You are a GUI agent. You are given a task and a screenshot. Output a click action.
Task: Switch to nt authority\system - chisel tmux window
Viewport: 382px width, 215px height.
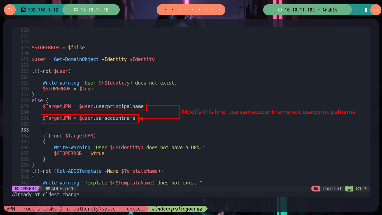pos(104,209)
